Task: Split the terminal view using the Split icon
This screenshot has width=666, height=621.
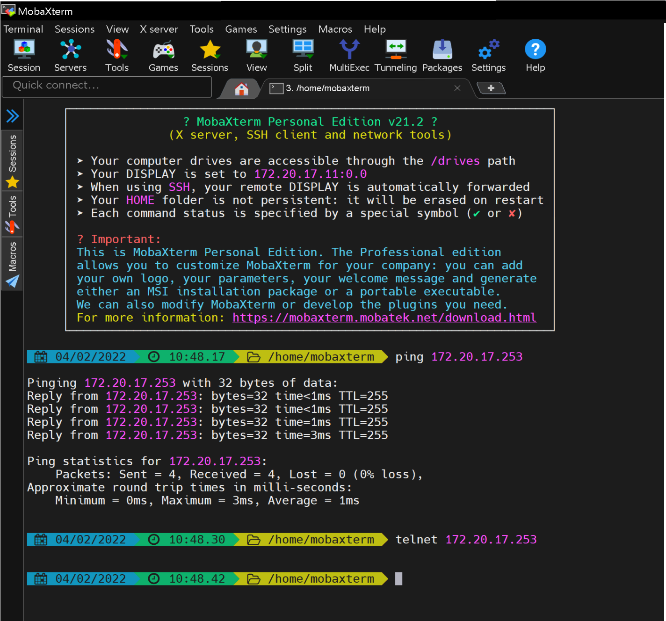Action: point(303,55)
